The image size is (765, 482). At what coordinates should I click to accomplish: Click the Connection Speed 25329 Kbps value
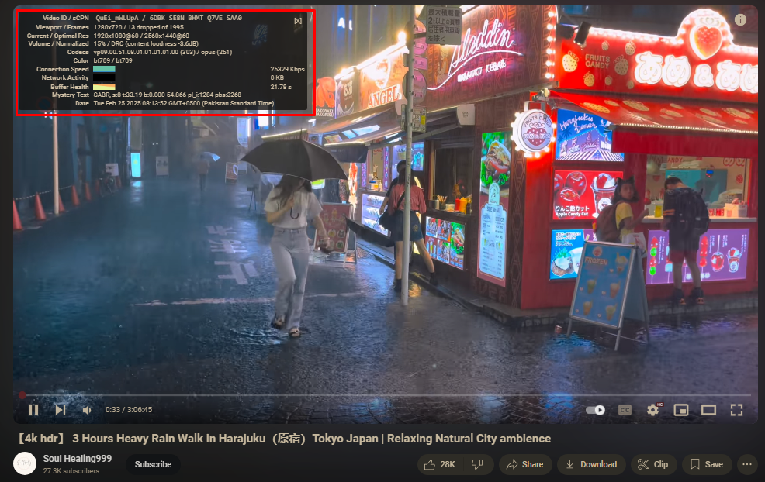[287, 69]
